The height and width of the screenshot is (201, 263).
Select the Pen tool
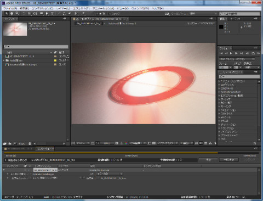click(47, 14)
